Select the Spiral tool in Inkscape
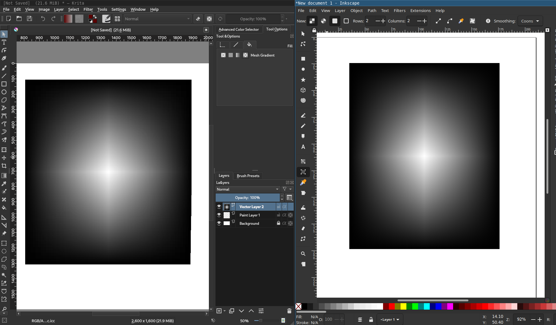This screenshot has height=325, width=556. click(x=303, y=100)
